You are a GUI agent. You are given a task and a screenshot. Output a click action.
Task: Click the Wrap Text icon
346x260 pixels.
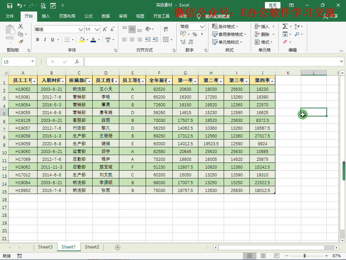[166, 29]
